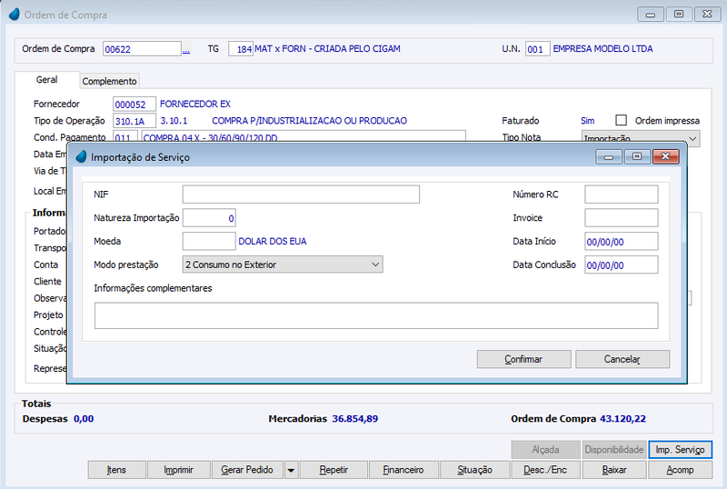Focus the Moeda code field
The height and width of the screenshot is (489, 727).
pyautogui.click(x=209, y=241)
